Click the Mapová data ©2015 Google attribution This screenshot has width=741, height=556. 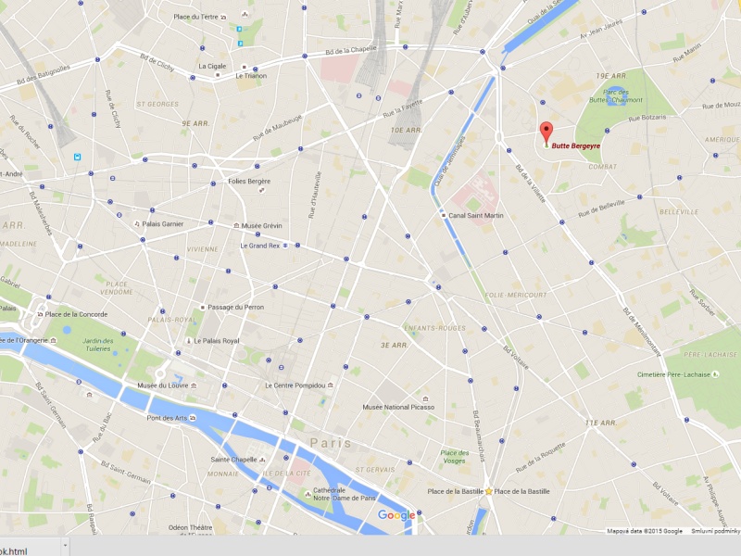(645, 531)
